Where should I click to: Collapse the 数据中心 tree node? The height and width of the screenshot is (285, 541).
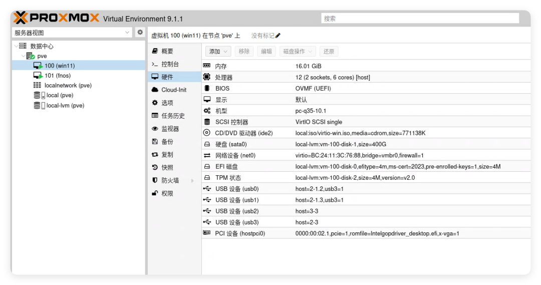pyautogui.click(x=16, y=46)
